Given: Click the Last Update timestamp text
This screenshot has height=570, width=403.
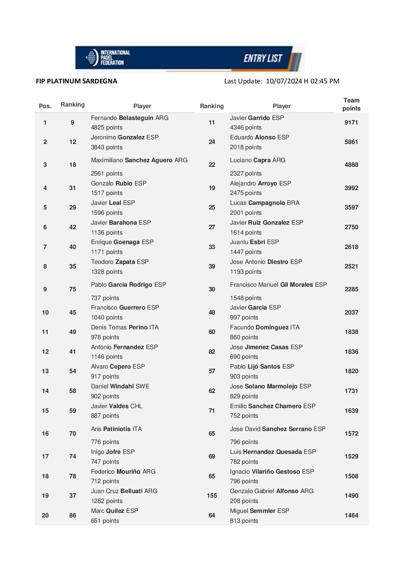Looking at the screenshot, I should click(281, 81).
